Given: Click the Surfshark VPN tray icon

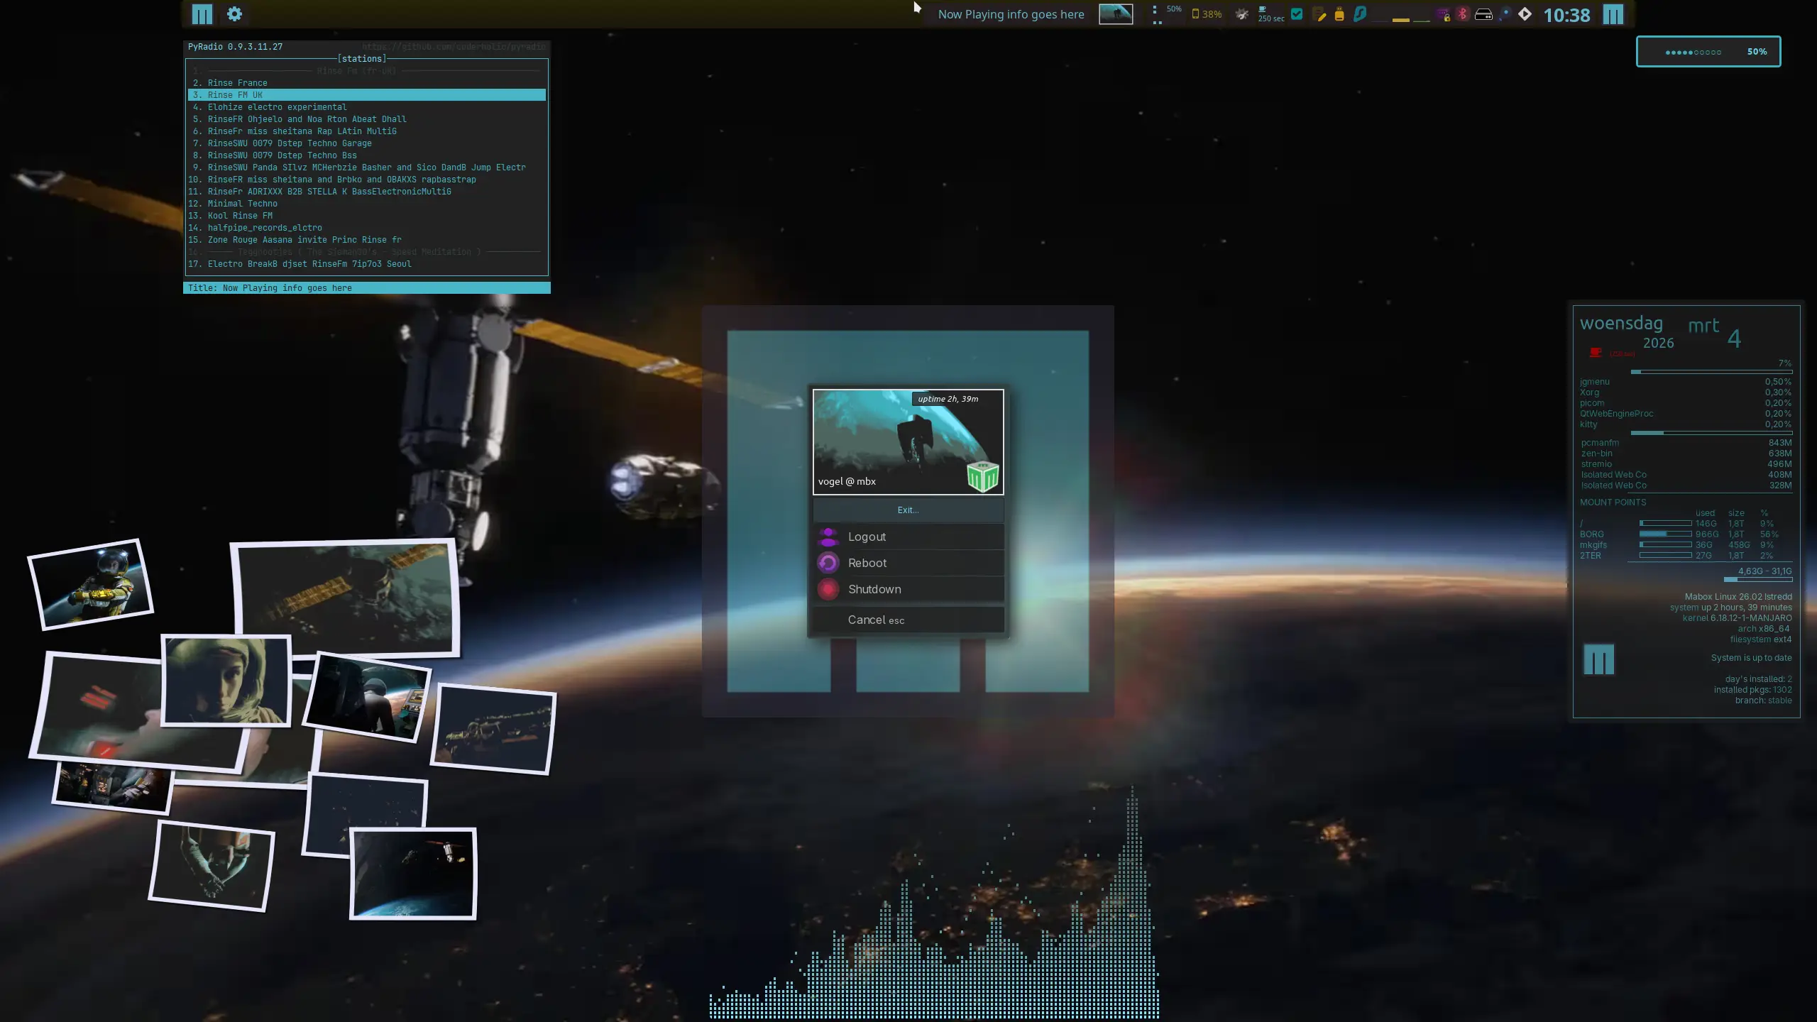Looking at the screenshot, I should [x=1360, y=14].
